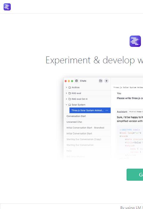Select the Solar System folder
Viewport: 143px width, 209px height.
pyautogui.click(x=88, y=105)
